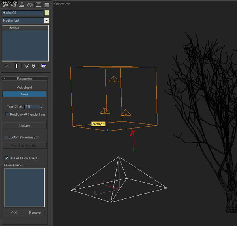Uncheck Use All PFlow Events

[x=6, y=158]
